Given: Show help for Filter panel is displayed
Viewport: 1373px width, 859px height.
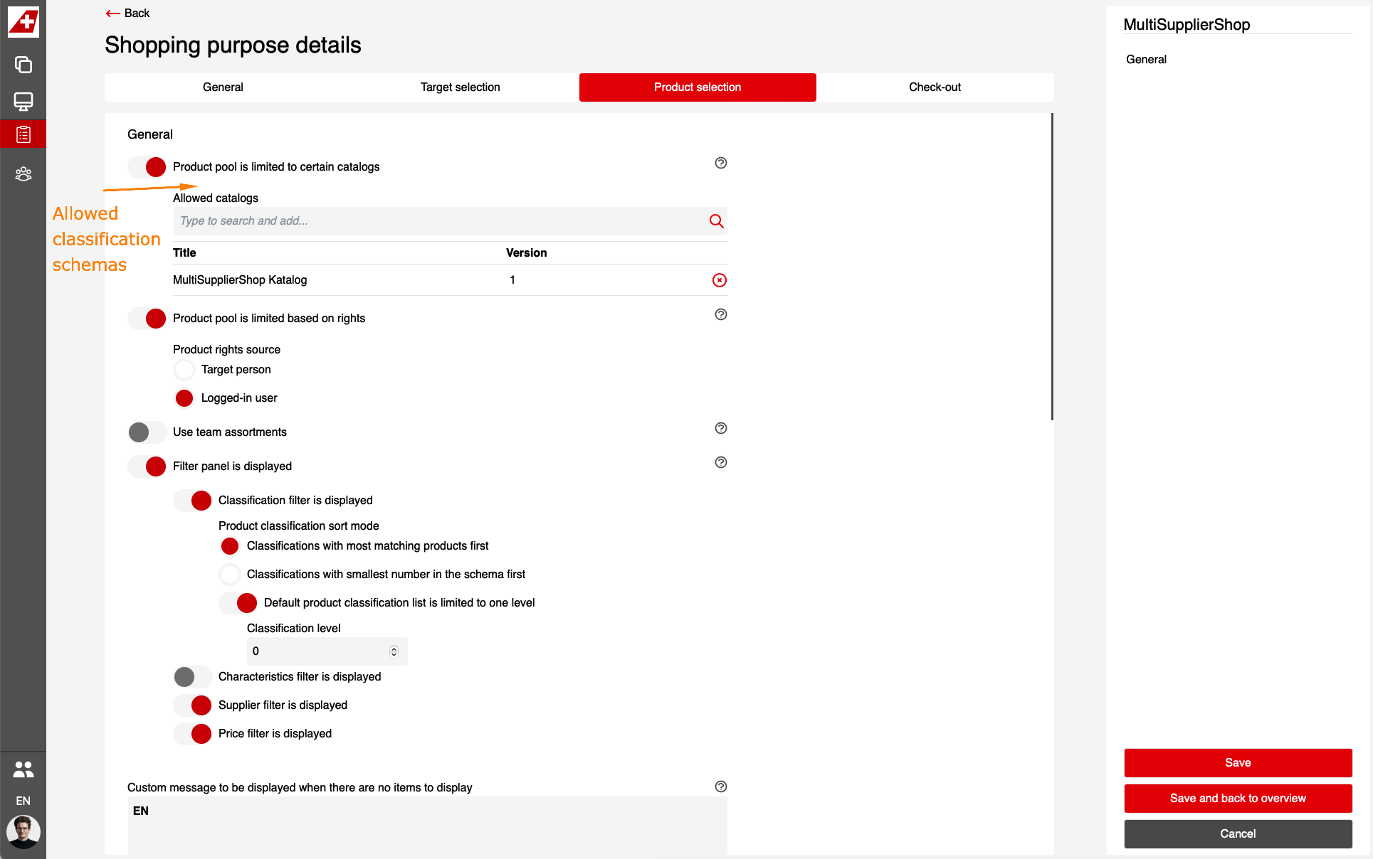Looking at the screenshot, I should click(720, 462).
